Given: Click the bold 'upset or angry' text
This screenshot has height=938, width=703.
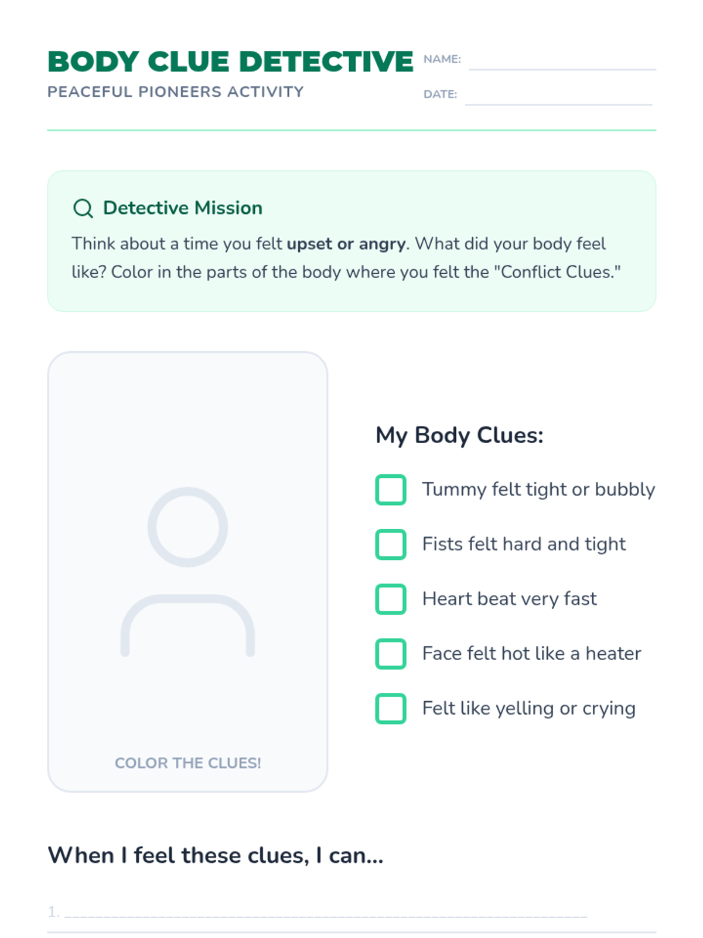Looking at the screenshot, I should pos(346,243).
